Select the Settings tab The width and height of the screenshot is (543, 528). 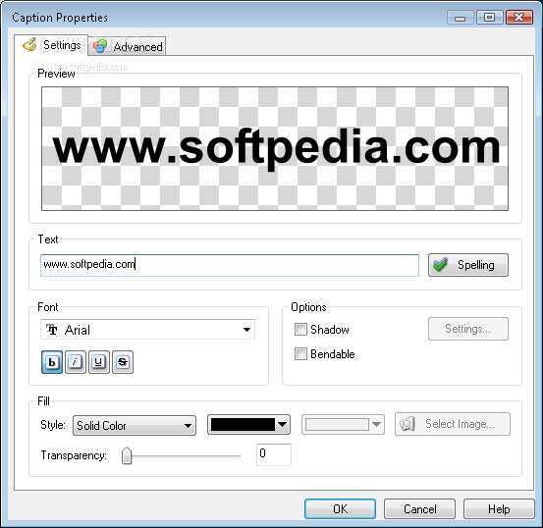point(51,45)
